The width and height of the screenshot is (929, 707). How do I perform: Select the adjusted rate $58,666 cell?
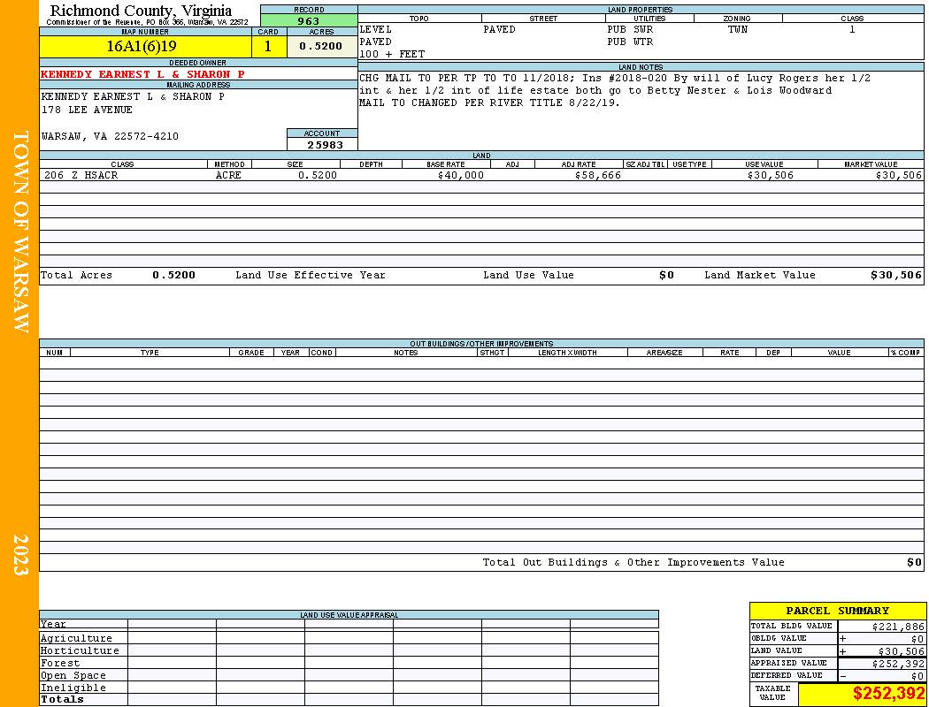597,175
